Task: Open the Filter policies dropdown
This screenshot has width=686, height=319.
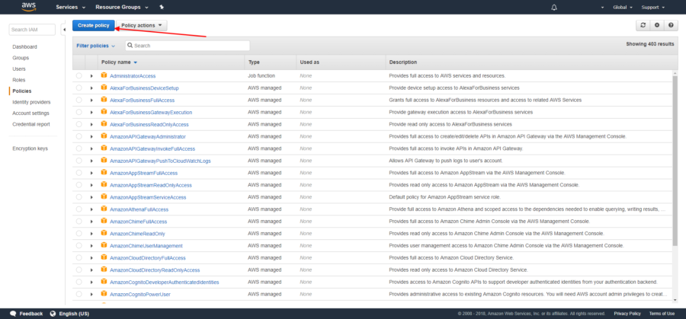Action: [95, 46]
